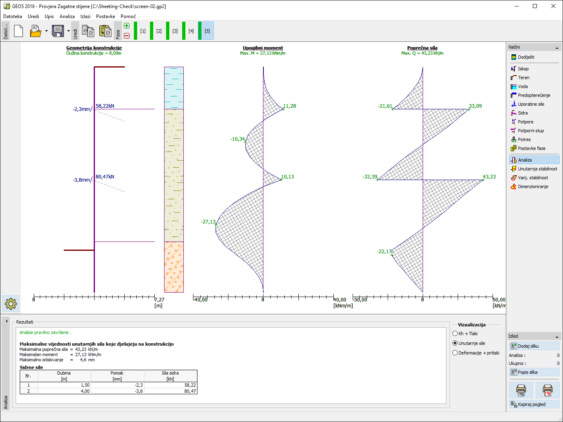The width and height of the screenshot is (563, 422).
Task: Expand the save dropdown arrow
Action: click(x=68, y=31)
